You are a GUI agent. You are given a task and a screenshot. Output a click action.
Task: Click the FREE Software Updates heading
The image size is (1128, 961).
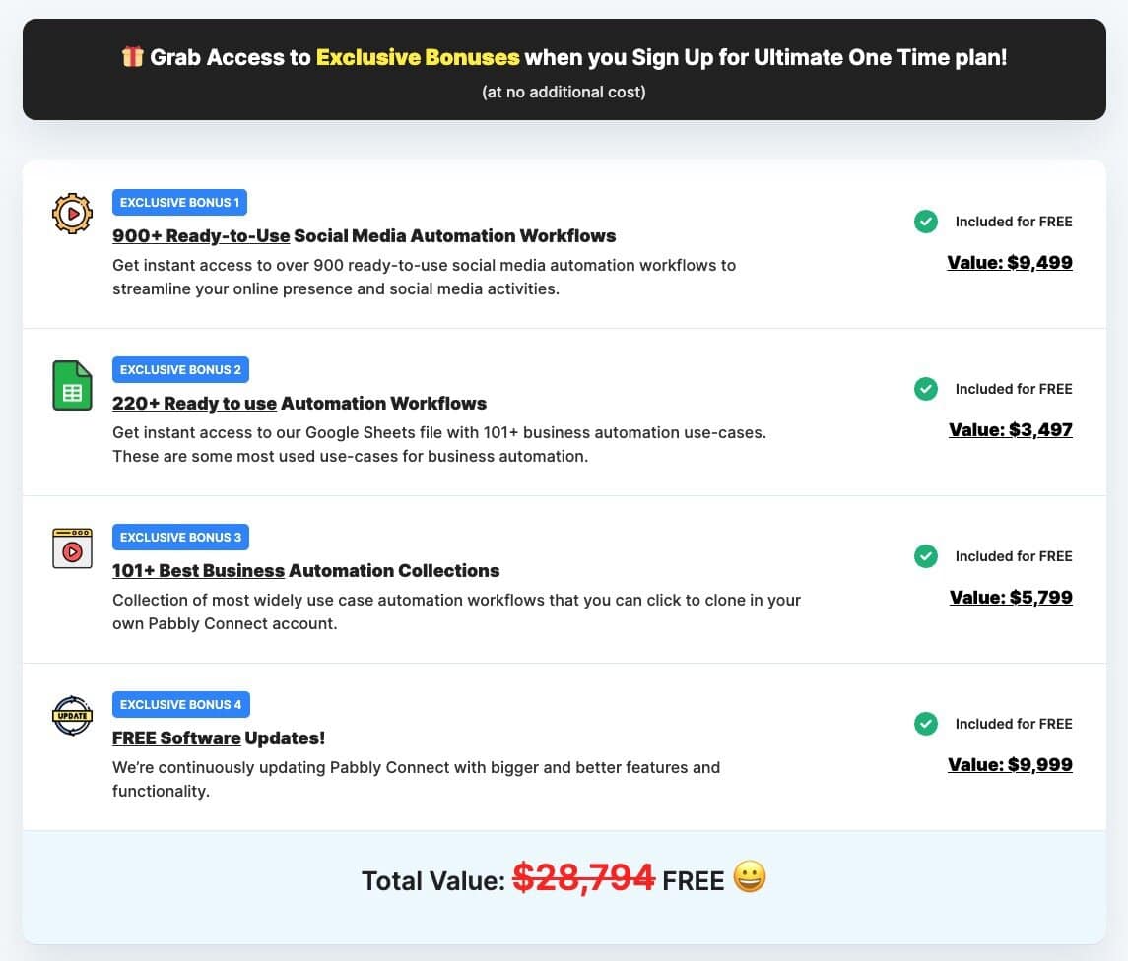[x=219, y=738]
